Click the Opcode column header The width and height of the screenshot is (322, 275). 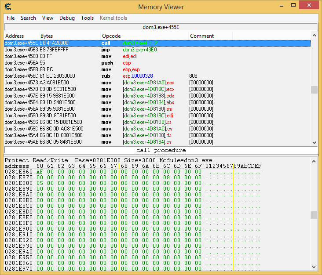click(x=111, y=36)
